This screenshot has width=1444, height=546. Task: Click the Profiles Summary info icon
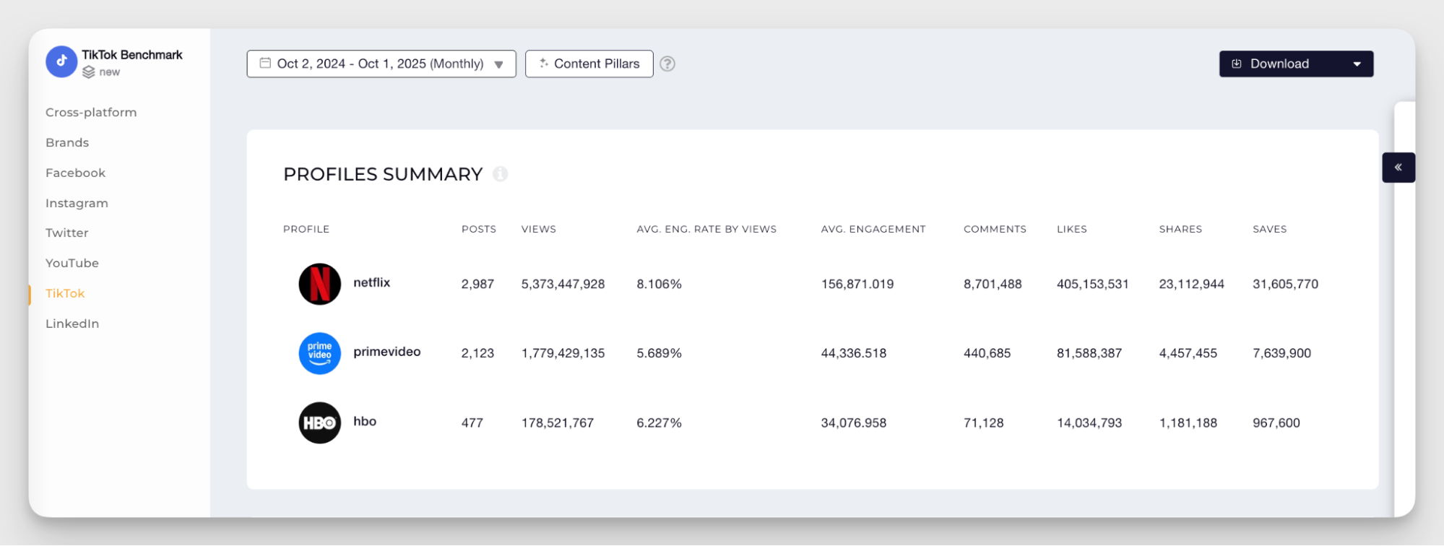tap(500, 174)
